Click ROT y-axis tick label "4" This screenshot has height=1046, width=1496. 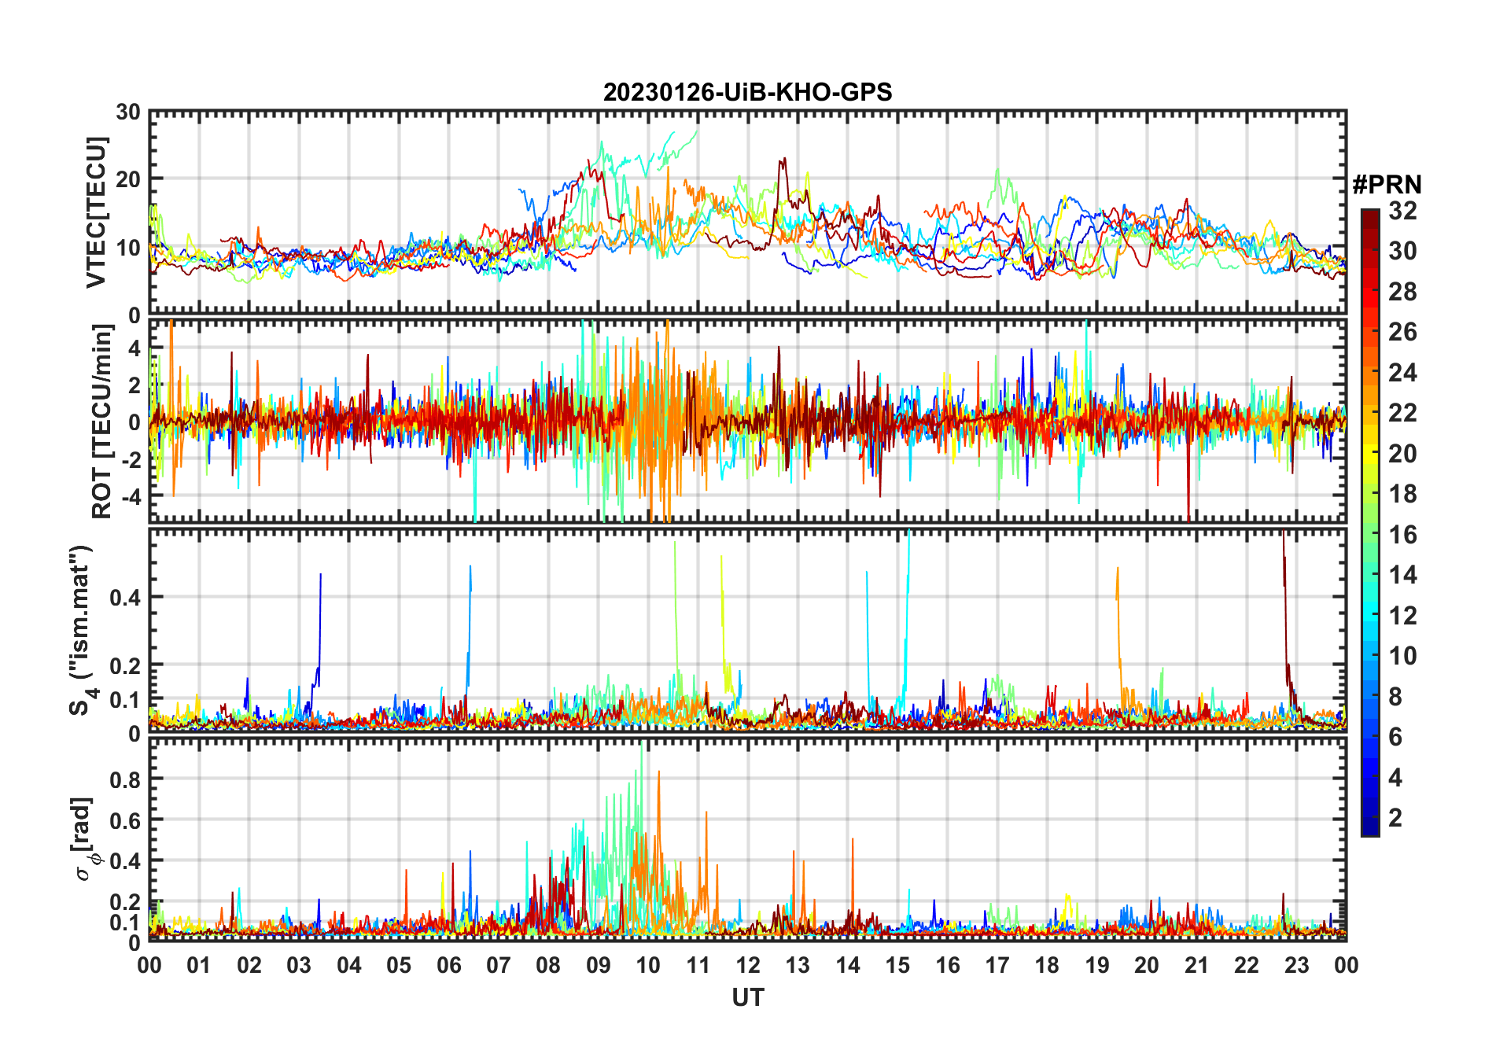coord(134,348)
